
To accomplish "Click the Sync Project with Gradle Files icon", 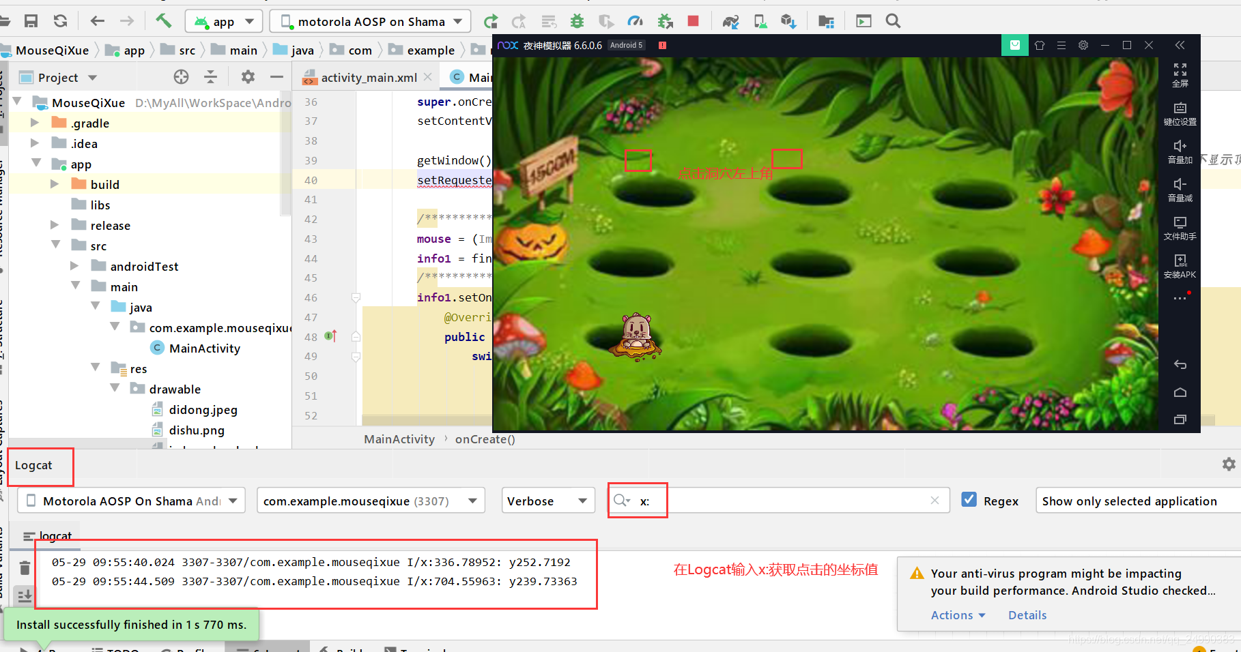I will click(x=730, y=22).
